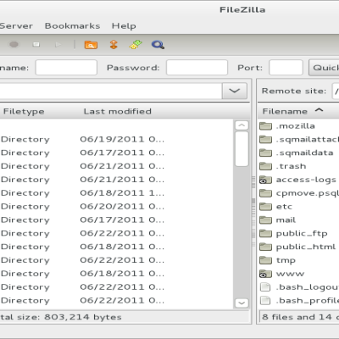The image size is (339, 339).
Task: Select the .sqmailattach remote folder row
Action: (299, 139)
